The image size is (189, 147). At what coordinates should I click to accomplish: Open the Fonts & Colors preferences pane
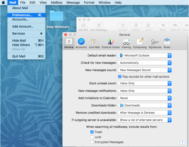pos(111,43)
